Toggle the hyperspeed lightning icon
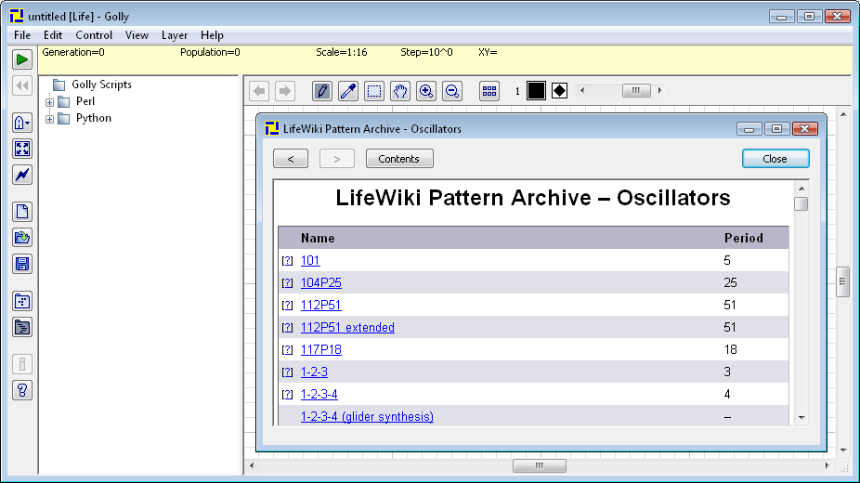 pos(22,175)
